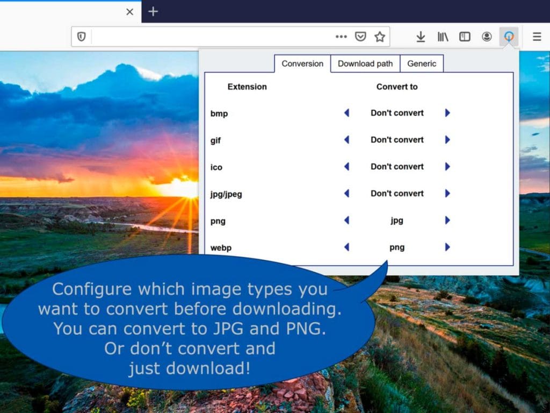Select previous conversion option for ico
The image size is (550, 413).
coord(346,167)
